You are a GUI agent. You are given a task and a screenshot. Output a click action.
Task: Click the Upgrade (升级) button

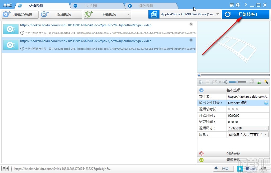[223, 169]
